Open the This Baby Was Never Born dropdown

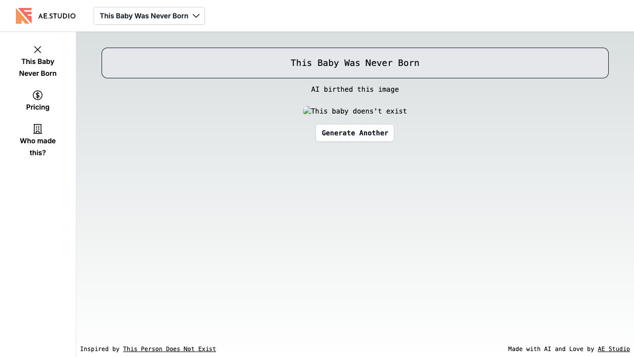pyautogui.click(x=144, y=16)
